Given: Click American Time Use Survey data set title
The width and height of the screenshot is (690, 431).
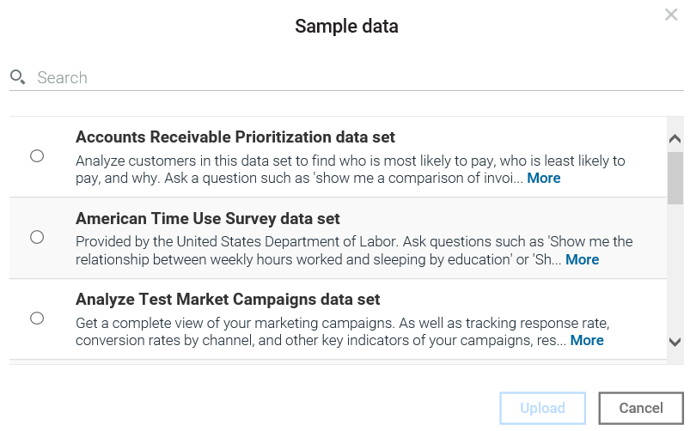Looking at the screenshot, I should (x=208, y=219).
